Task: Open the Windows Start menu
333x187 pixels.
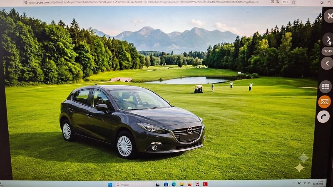Action: pyautogui.click(x=110, y=185)
